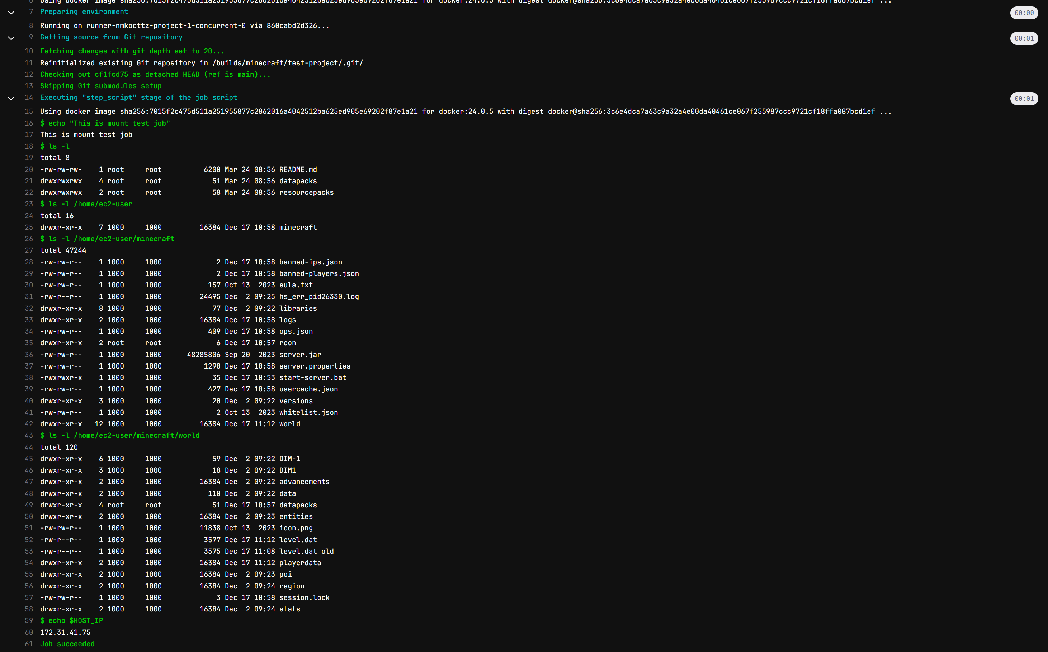Click line number 10 for Fetching changes

tap(29, 51)
